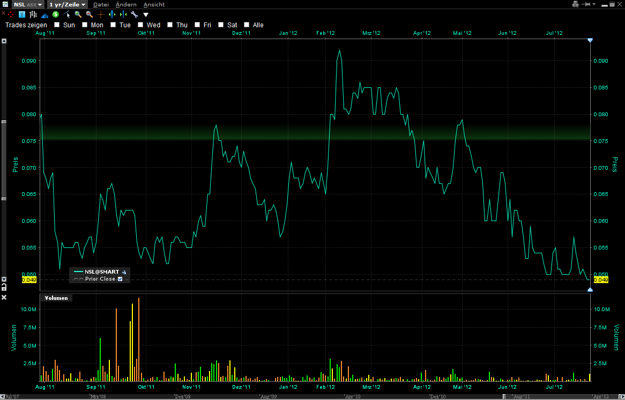Open the Datei menu
625x400 pixels.
(x=101, y=4)
